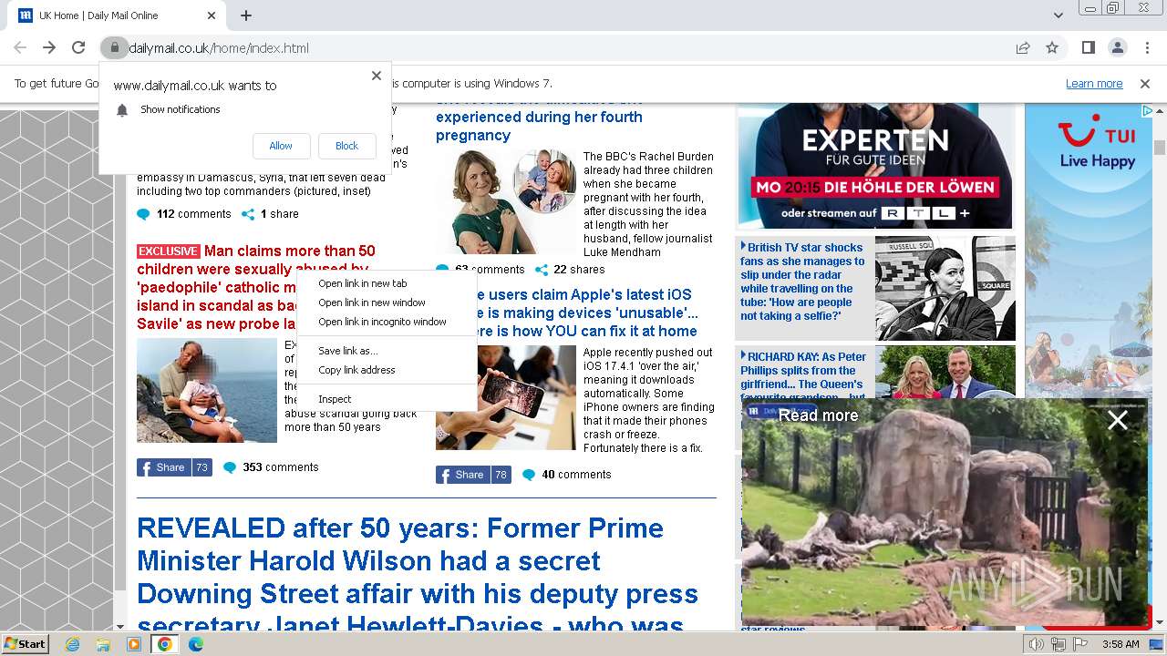This screenshot has height=656, width=1167.
Task: Click Facebook Share button showing 73
Action: tap(174, 467)
